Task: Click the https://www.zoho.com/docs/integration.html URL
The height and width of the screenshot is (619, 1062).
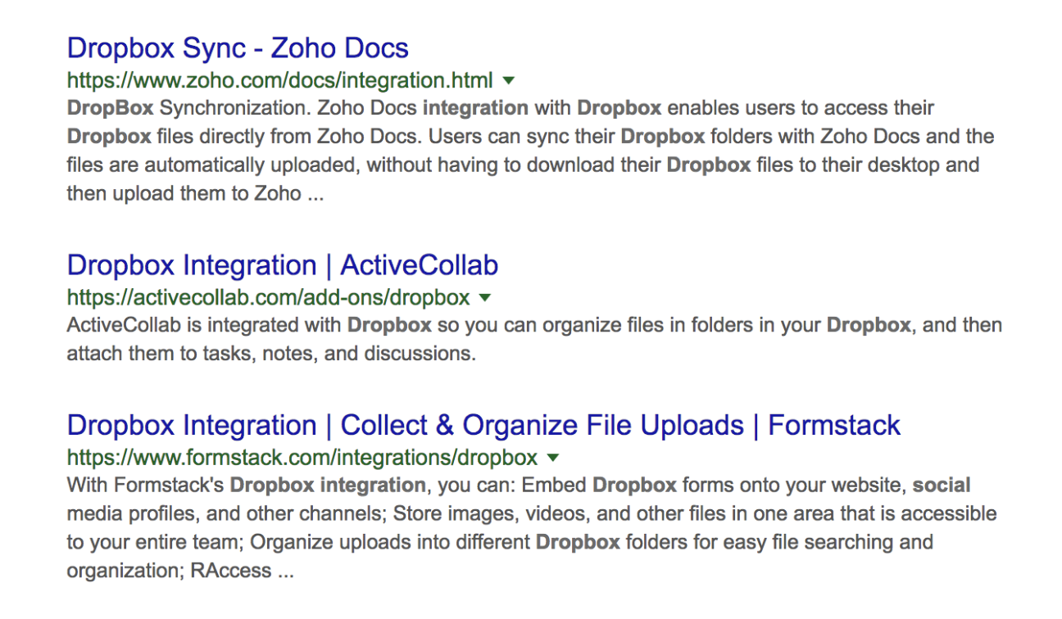Action: click(x=280, y=81)
